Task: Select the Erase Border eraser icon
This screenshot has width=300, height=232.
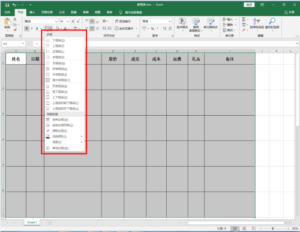Action: (x=48, y=131)
